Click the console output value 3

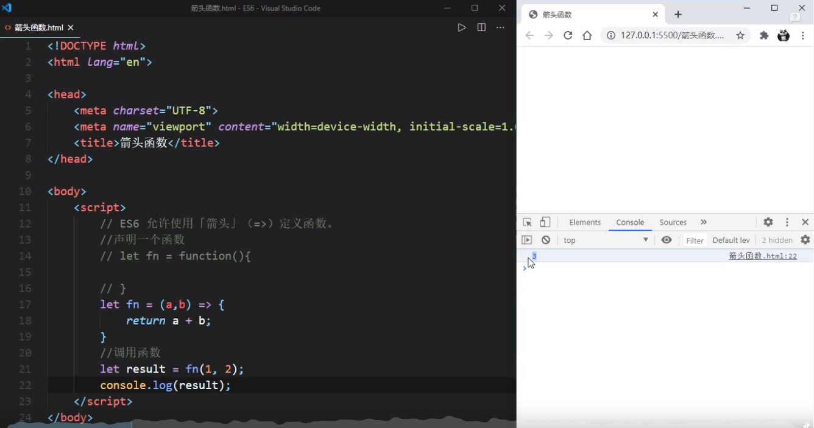[534, 256]
